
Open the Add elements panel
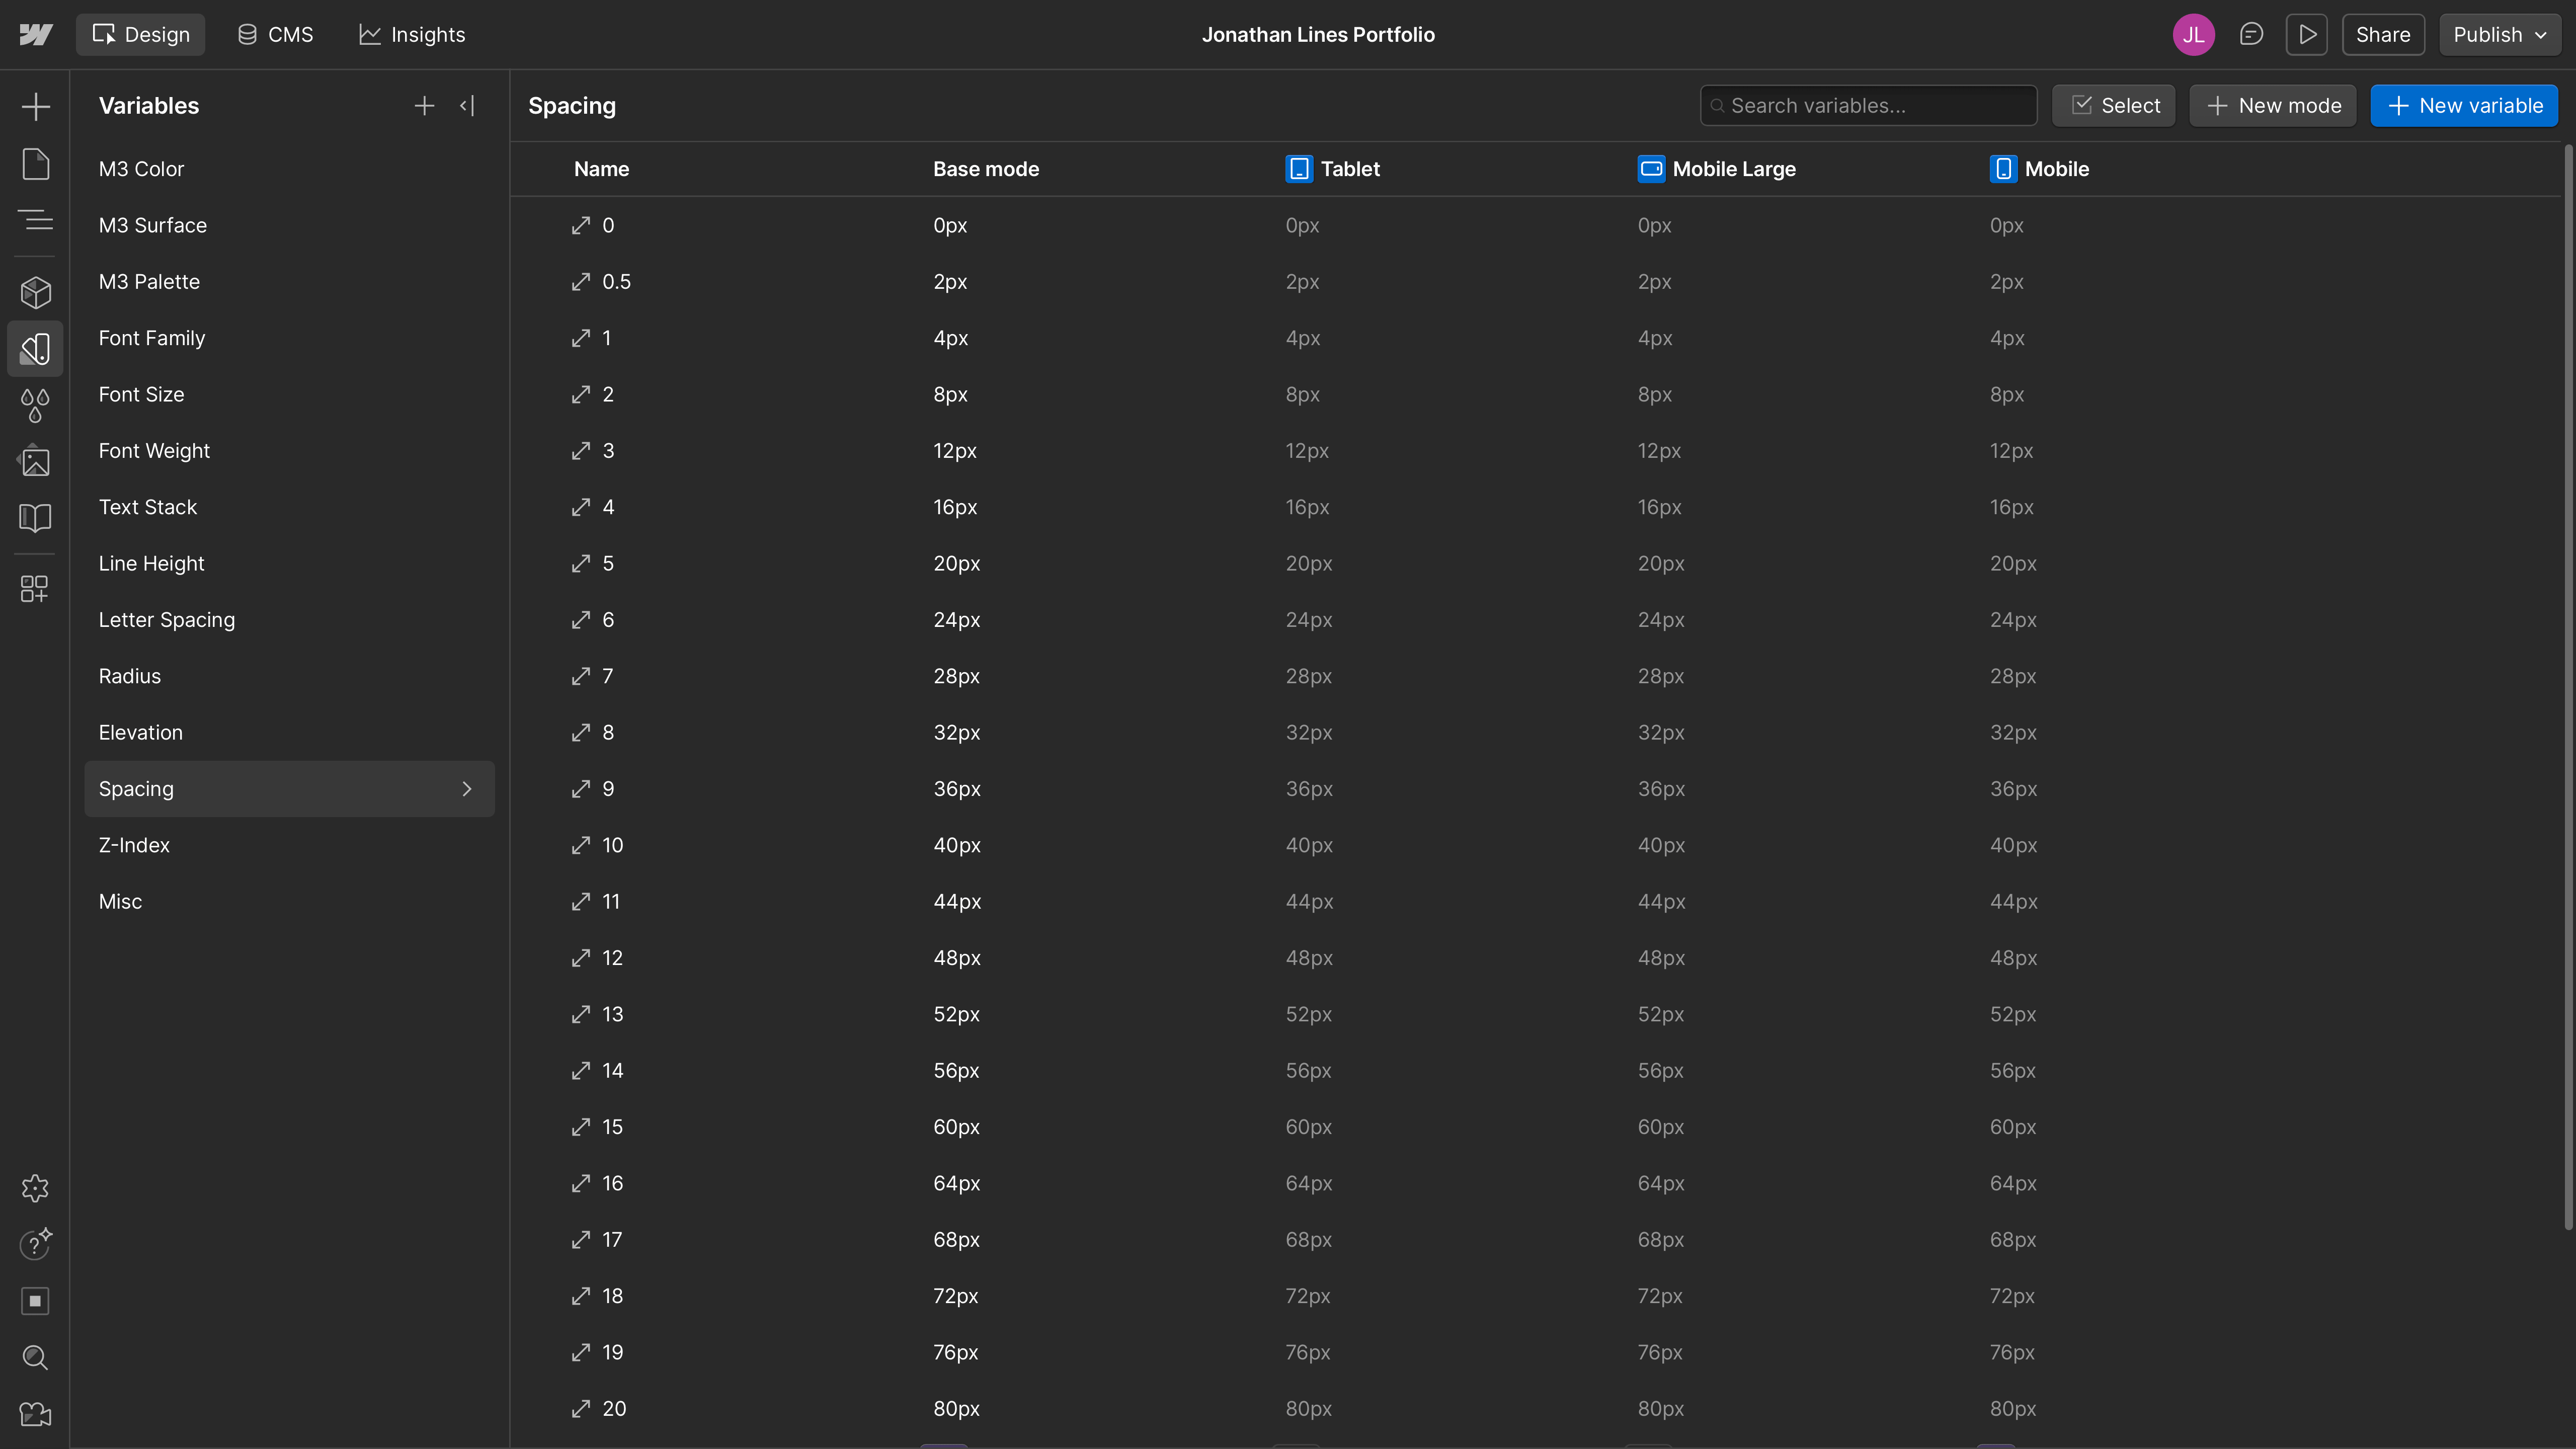click(x=35, y=107)
